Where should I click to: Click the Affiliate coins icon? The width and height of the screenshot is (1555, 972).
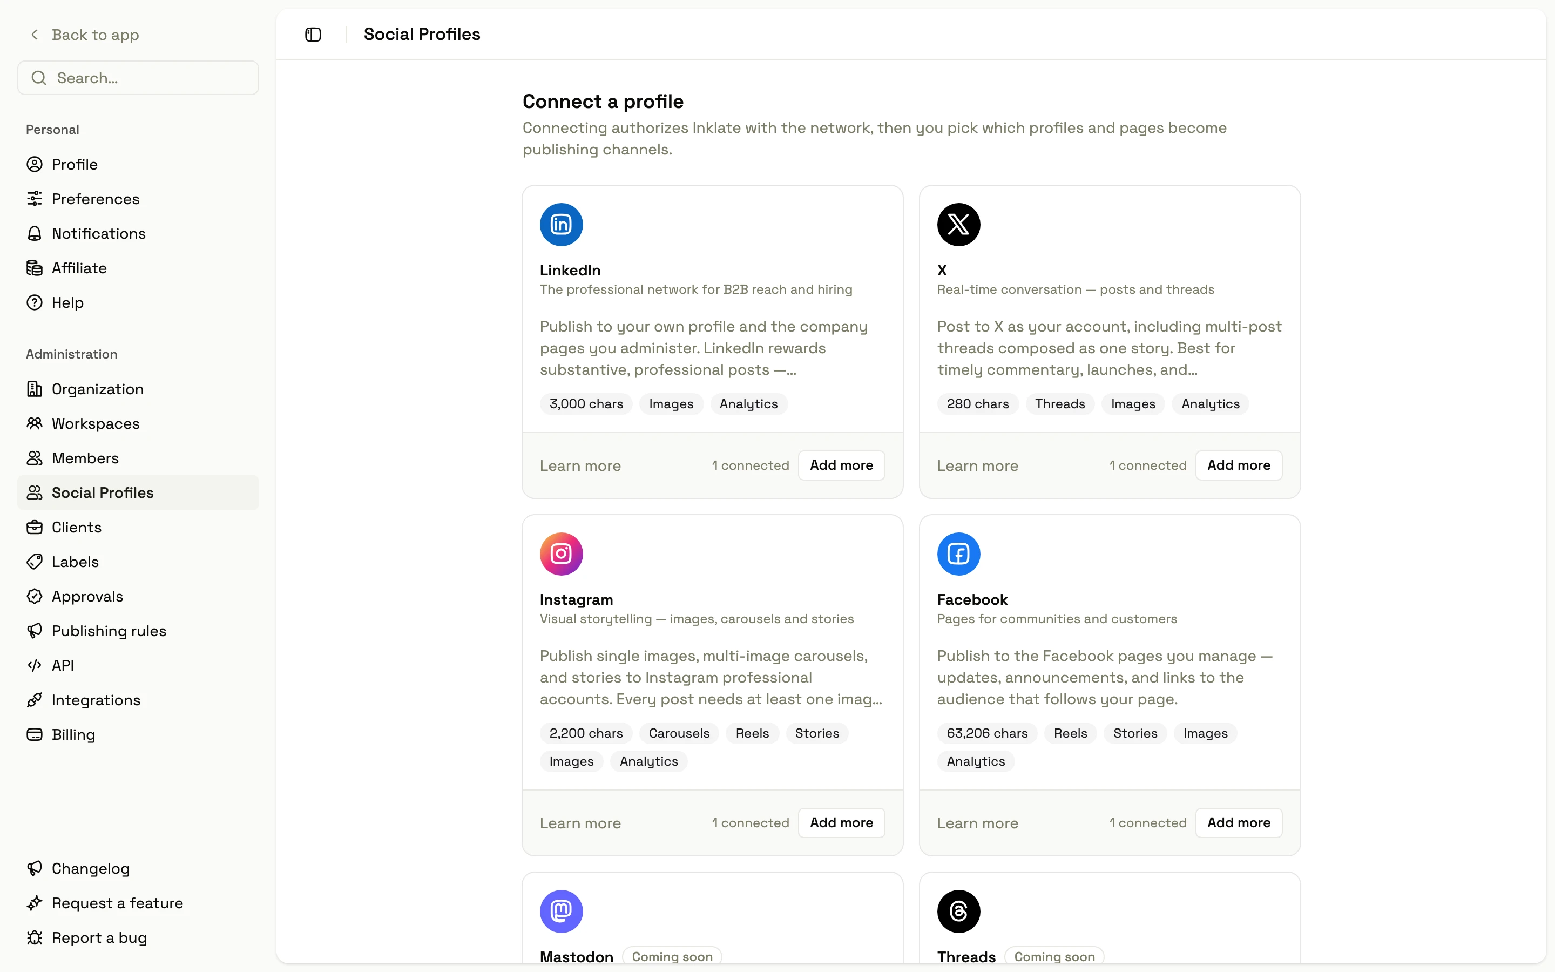pyautogui.click(x=35, y=268)
